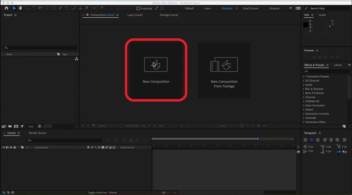The image size is (352, 195).
Task: Select the Type text tool
Action: (x=66, y=8)
